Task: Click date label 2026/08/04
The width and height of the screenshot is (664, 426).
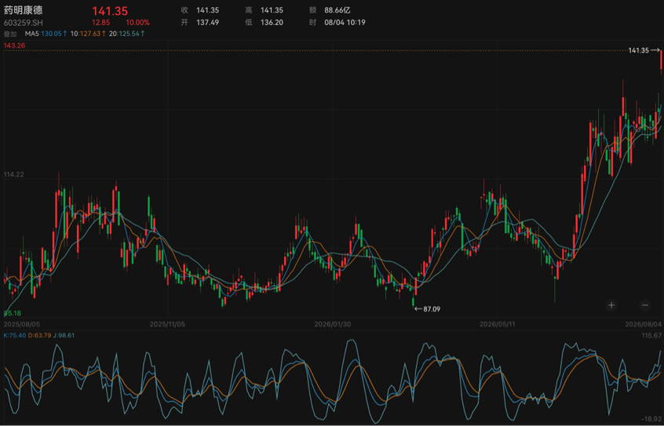Action: point(644,324)
